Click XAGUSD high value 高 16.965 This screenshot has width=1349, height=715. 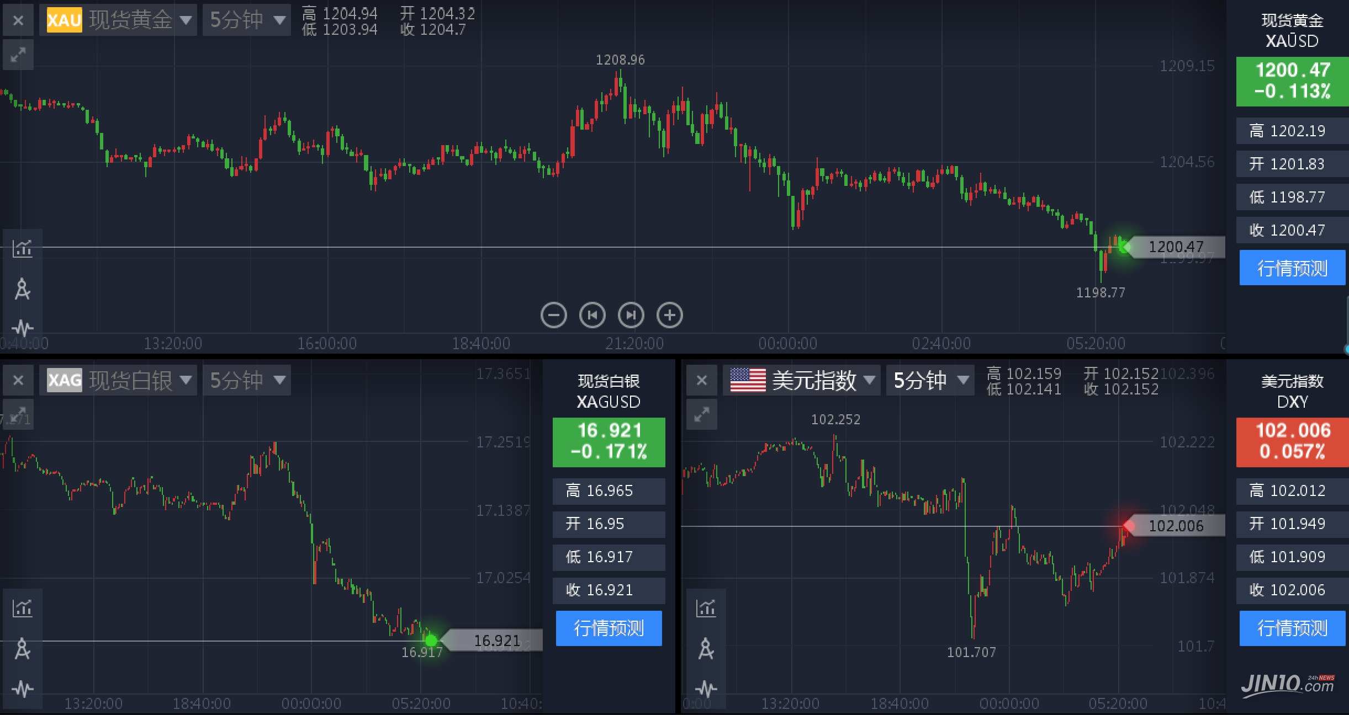(x=609, y=490)
